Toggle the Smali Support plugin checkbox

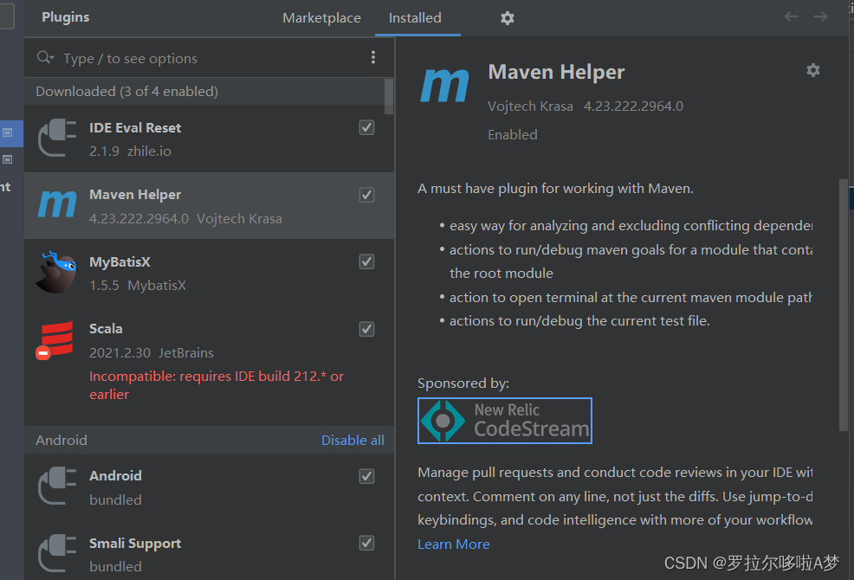click(366, 543)
